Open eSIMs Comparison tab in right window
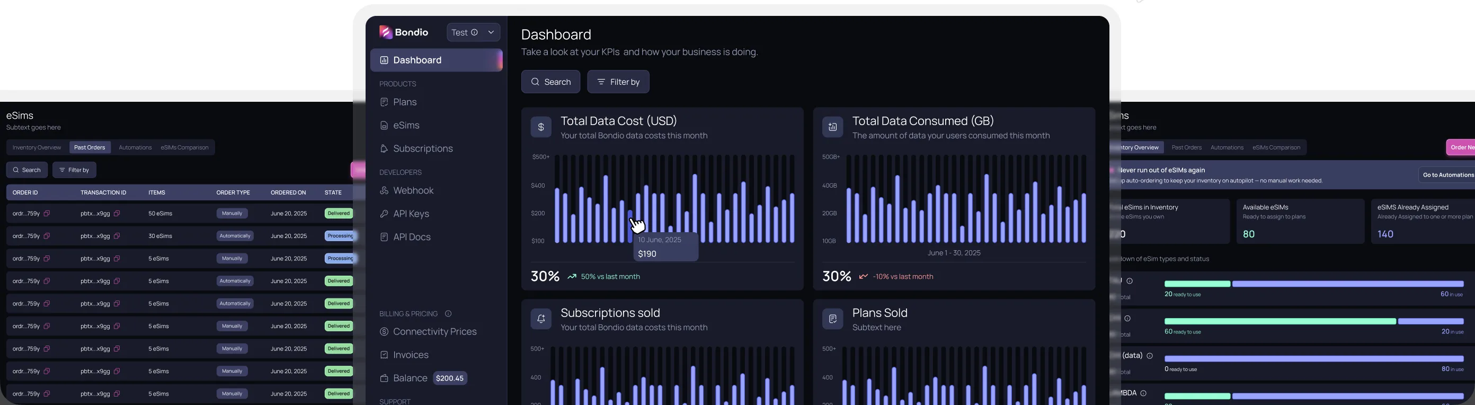Image resolution: width=1475 pixels, height=405 pixels. click(1276, 148)
